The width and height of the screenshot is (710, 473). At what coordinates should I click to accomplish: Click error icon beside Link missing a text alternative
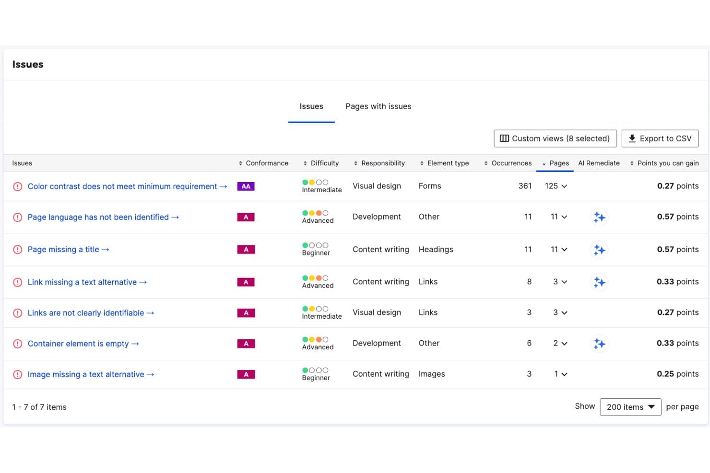click(18, 282)
